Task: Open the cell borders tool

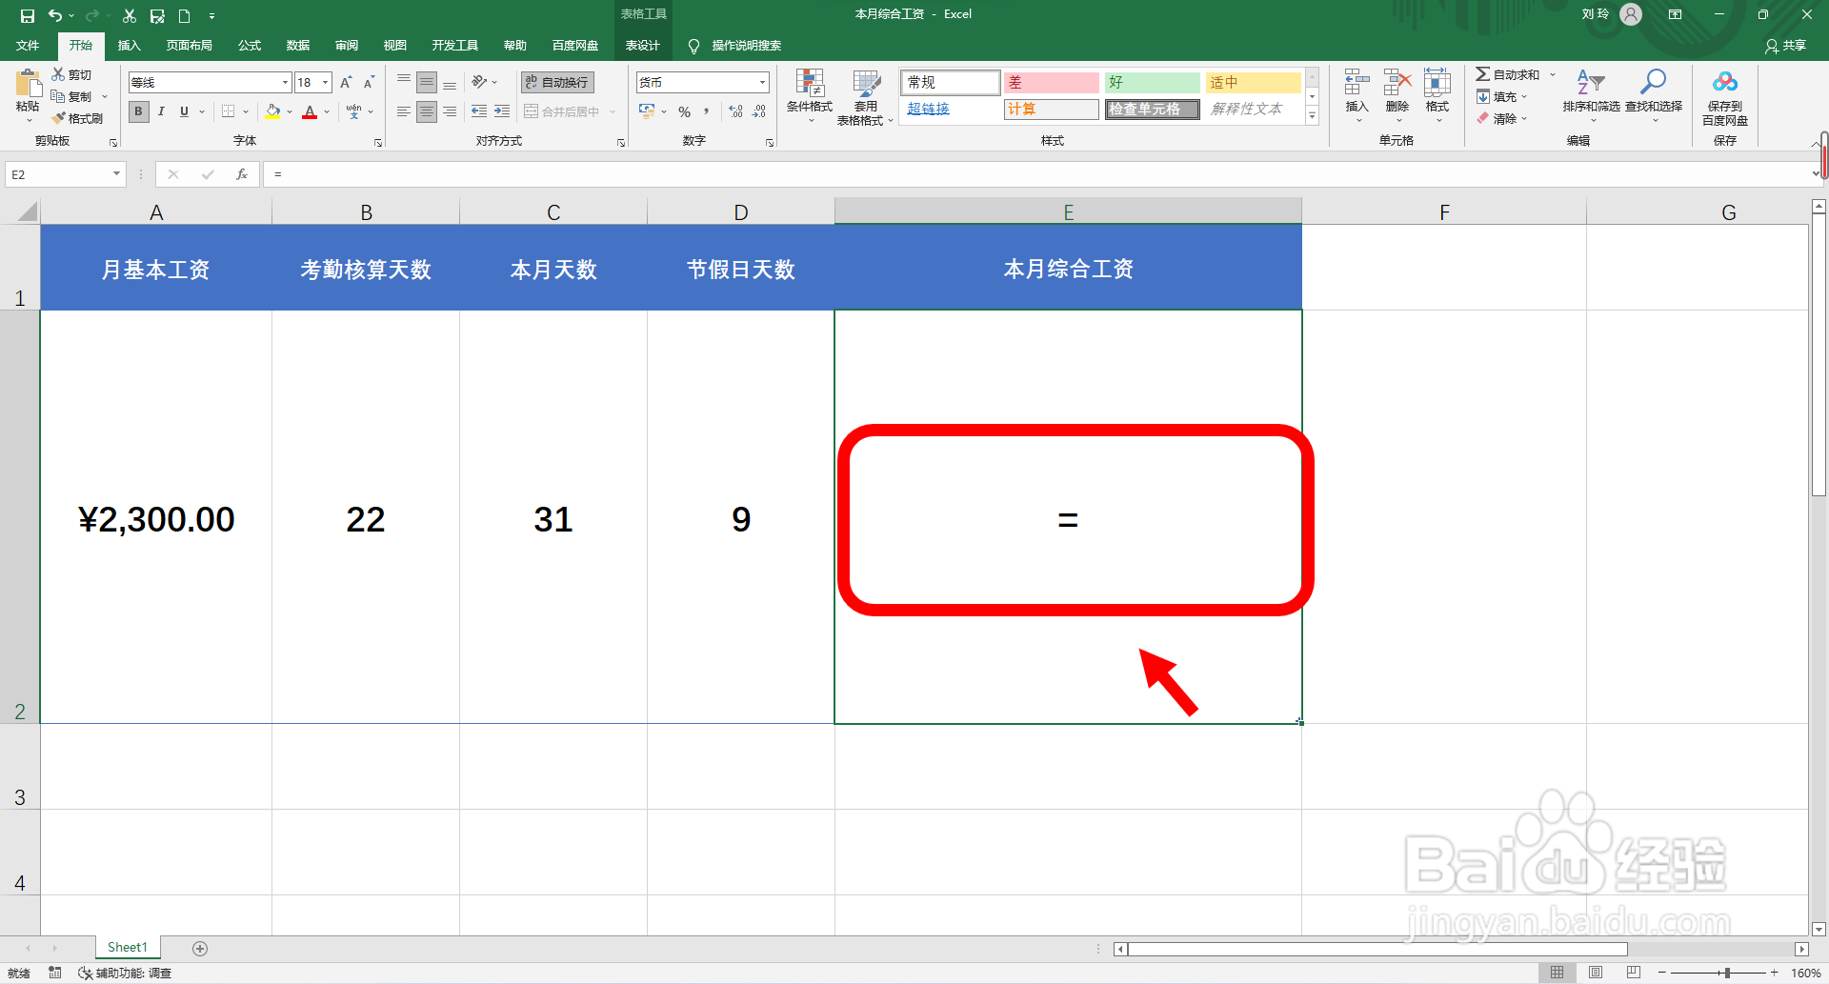Action: coord(229,111)
